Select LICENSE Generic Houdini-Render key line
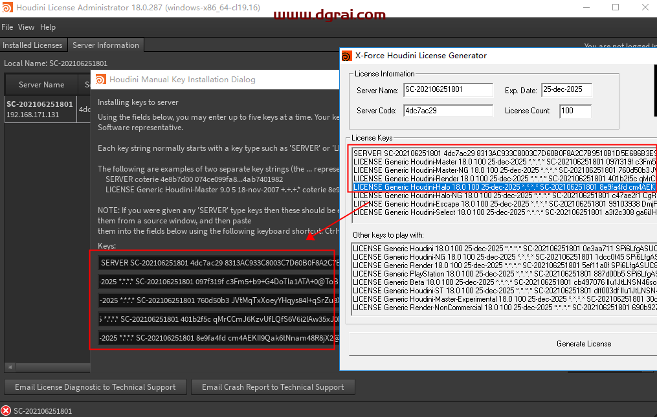Image resolution: width=657 pixels, height=417 pixels. (504, 179)
